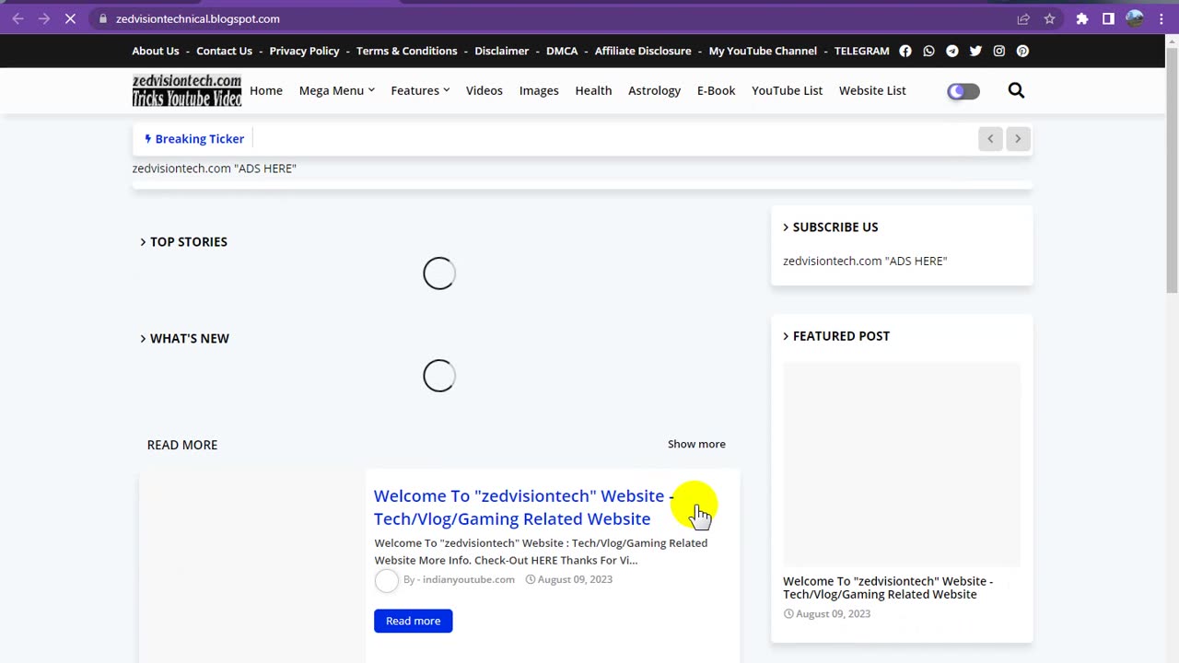
Task: Open the DMCA link
Action: [562, 51]
